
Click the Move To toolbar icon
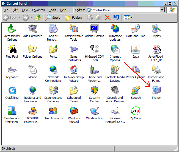click(x=90, y=18)
